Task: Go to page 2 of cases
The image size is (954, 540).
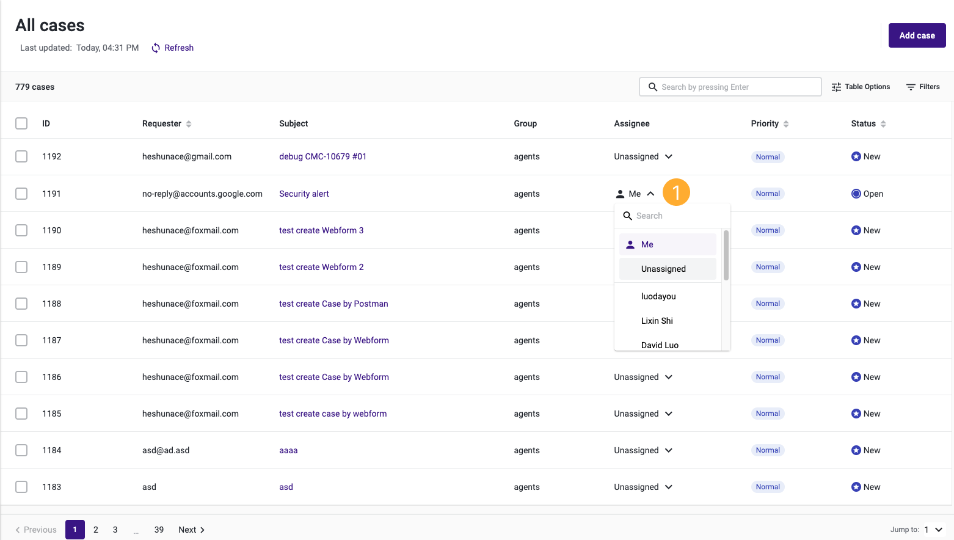Action: (x=96, y=530)
